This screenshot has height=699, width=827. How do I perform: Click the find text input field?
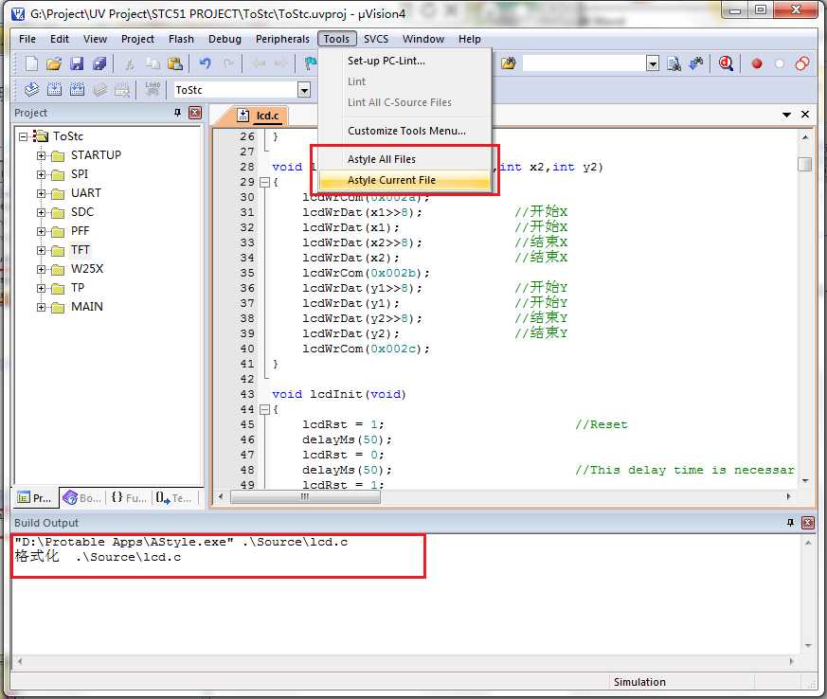(584, 63)
